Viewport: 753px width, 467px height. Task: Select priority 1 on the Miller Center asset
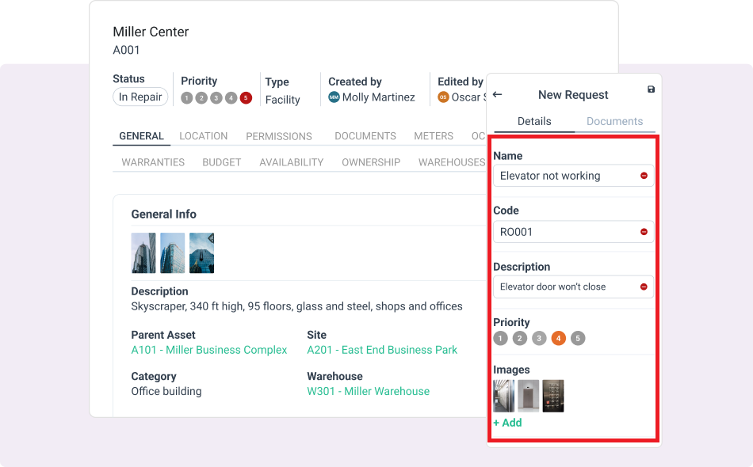click(186, 97)
